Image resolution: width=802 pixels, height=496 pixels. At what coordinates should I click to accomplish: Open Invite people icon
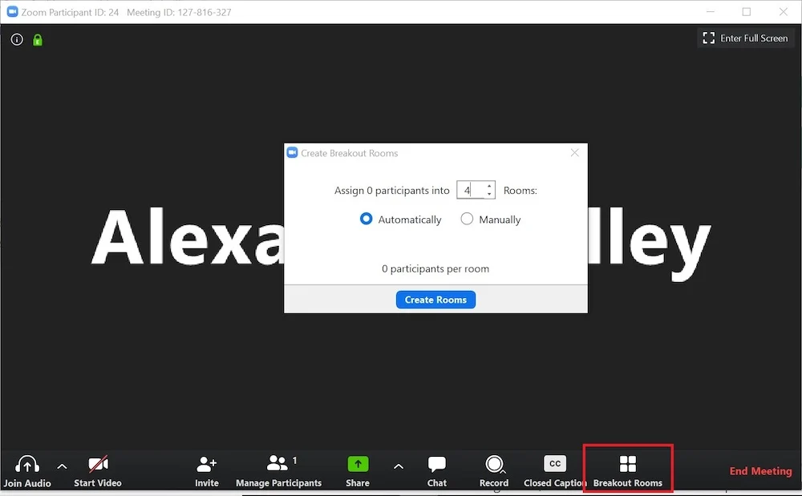click(x=207, y=464)
